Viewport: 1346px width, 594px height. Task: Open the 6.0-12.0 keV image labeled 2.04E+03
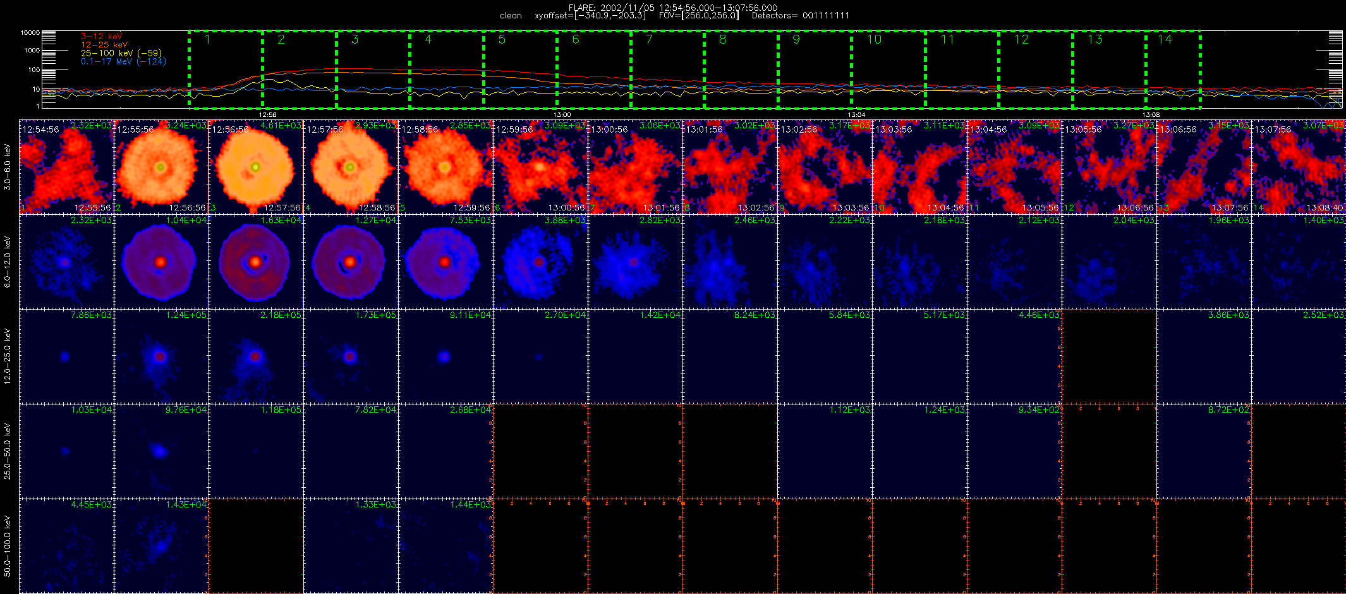pos(1109,262)
